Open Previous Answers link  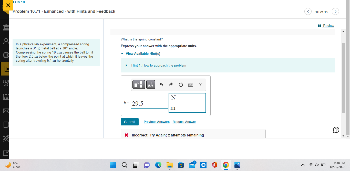(x=156, y=122)
